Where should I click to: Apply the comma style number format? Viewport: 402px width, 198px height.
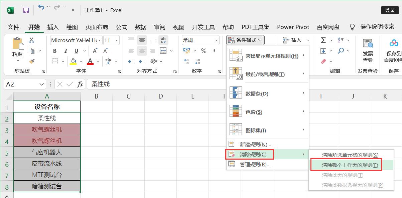214,51
